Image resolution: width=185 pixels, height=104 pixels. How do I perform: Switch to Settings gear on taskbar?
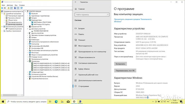(74, 101)
